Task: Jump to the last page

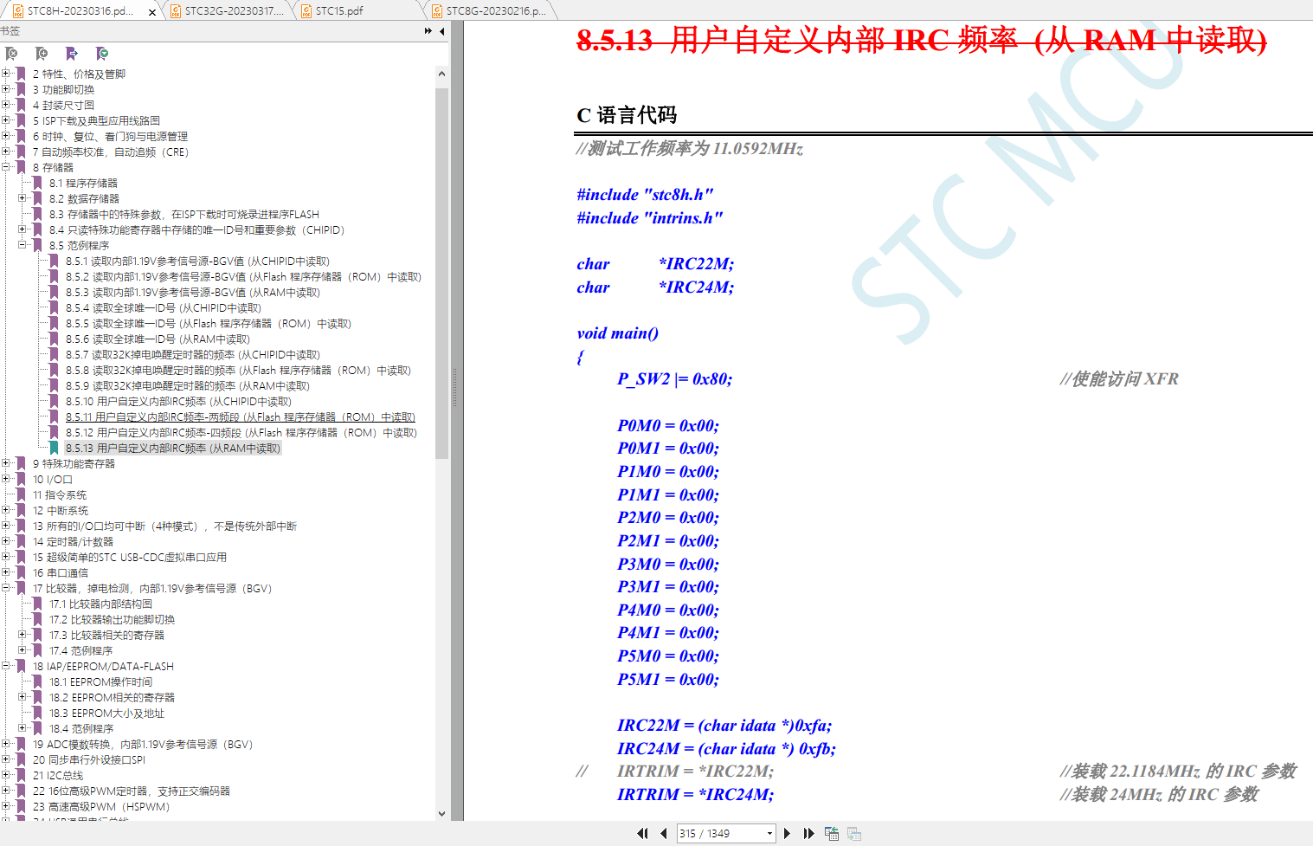Action: [x=808, y=833]
